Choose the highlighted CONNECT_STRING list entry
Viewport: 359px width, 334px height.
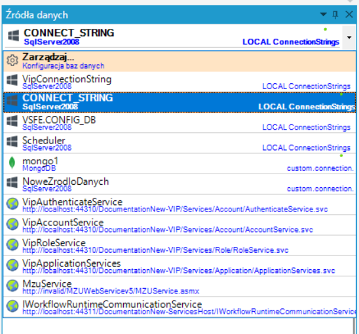pyautogui.click(x=179, y=102)
